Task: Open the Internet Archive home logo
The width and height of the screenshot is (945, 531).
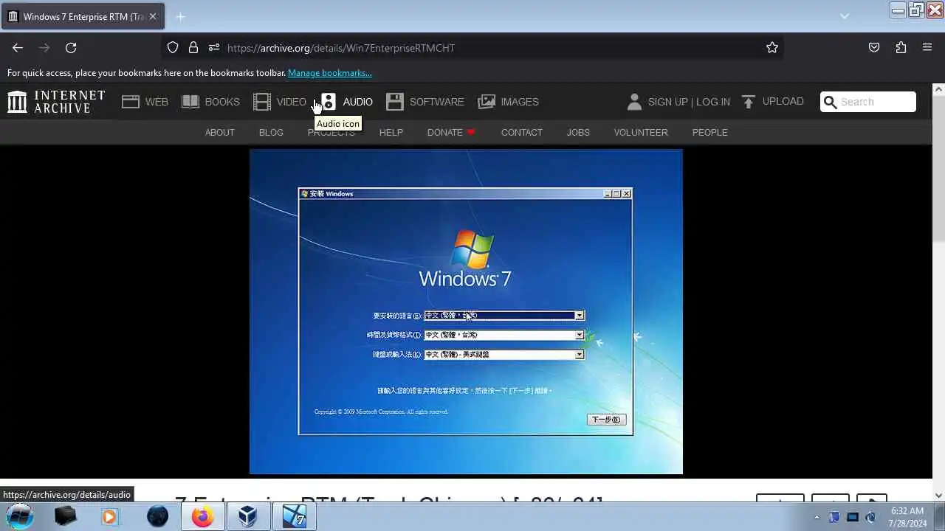Action: pos(56,102)
